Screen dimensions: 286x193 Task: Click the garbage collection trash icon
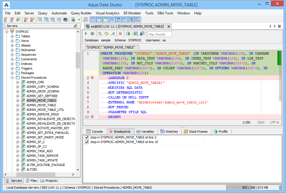click(x=281, y=188)
